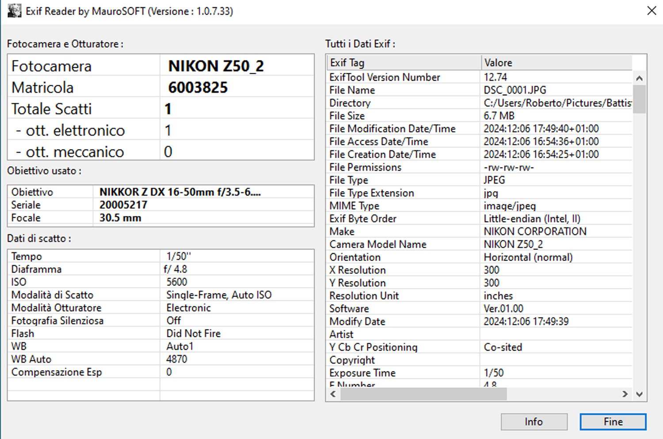Select the File Type value JPEG
This screenshot has height=439, width=663.
[494, 180]
